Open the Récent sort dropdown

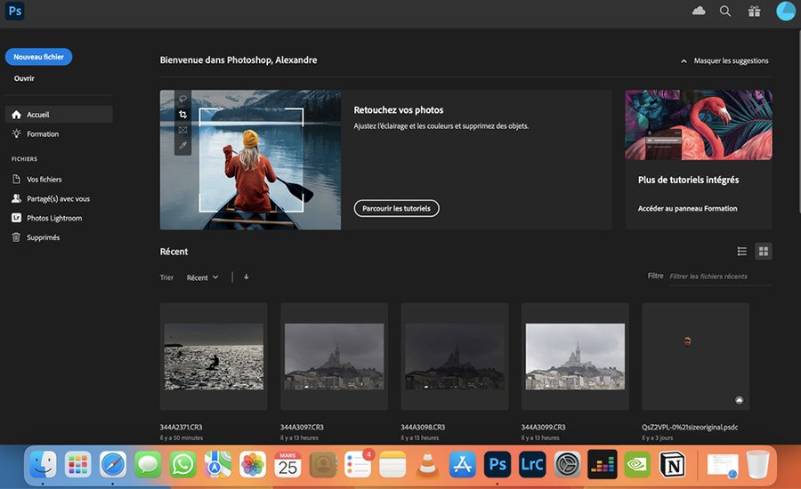coord(202,277)
